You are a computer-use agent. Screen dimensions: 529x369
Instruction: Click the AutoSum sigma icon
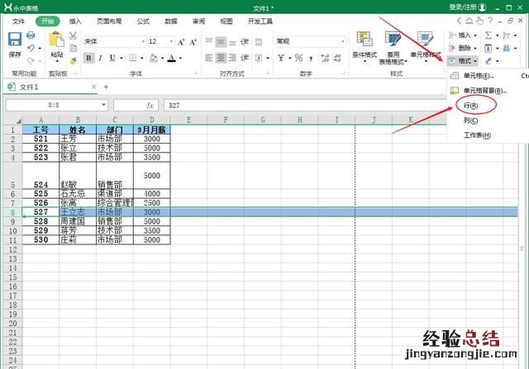487,35
